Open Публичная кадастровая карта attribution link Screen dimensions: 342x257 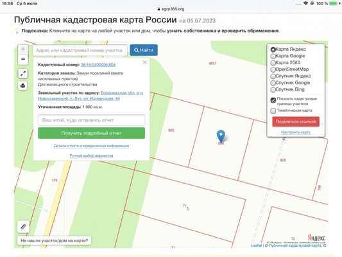295,245
